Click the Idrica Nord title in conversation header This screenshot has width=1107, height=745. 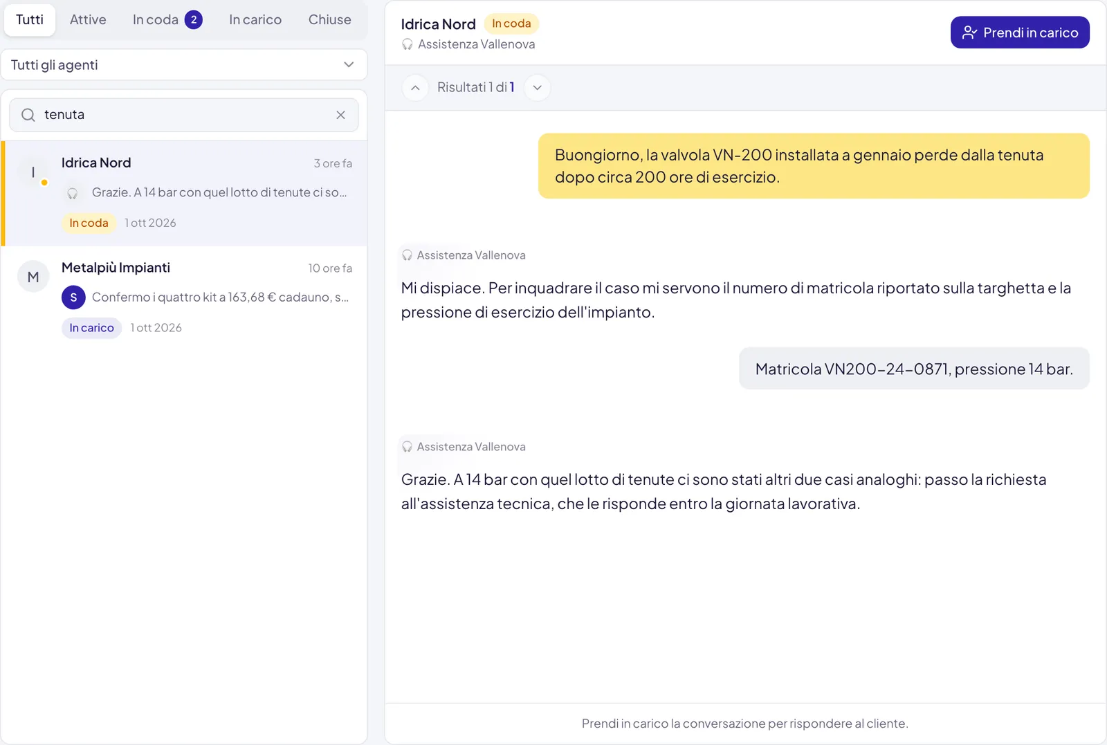click(439, 24)
